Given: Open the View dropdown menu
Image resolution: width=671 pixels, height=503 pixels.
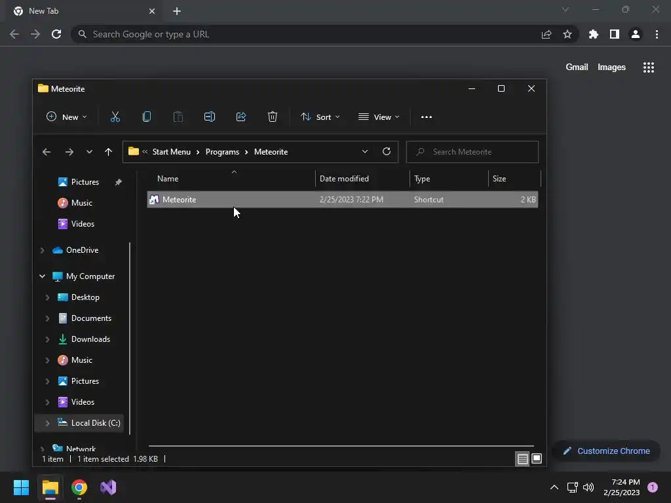Looking at the screenshot, I should pyautogui.click(x=379, y=117).
